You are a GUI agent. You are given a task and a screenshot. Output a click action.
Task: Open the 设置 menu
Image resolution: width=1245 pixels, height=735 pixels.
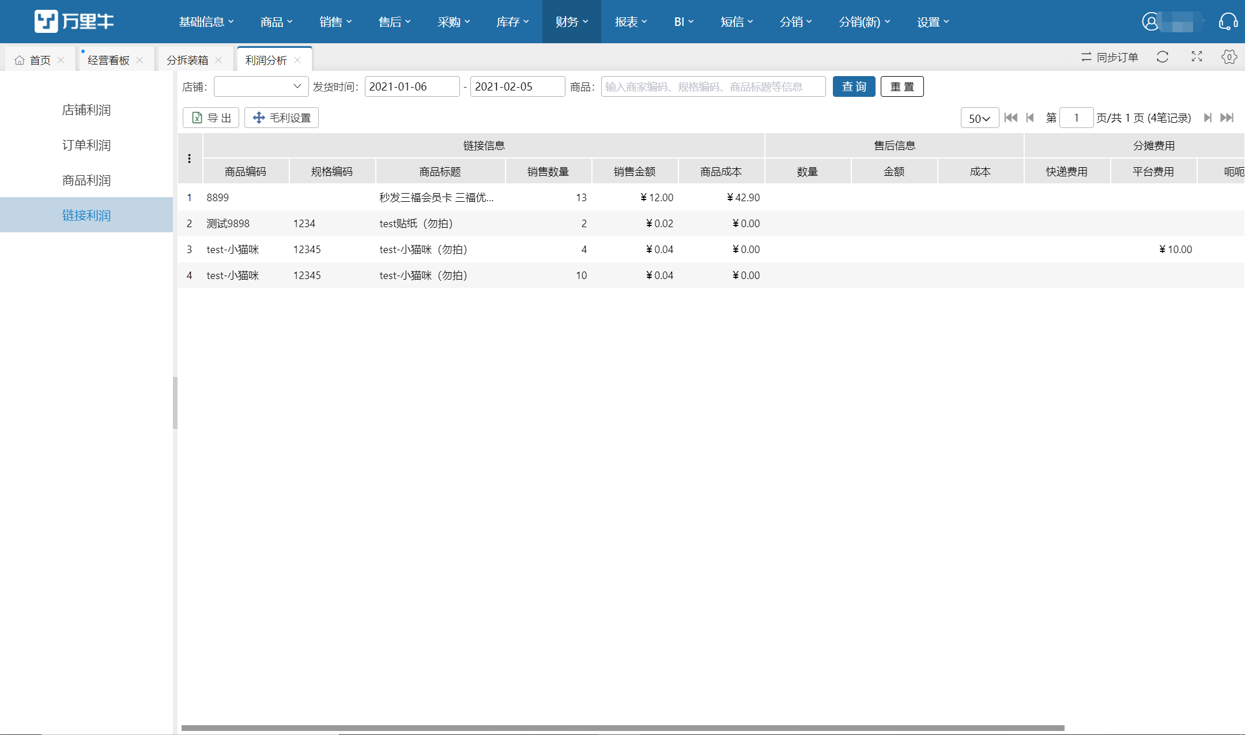click(933, 22)
